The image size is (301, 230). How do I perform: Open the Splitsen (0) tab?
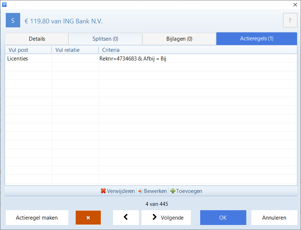[105, 39]
